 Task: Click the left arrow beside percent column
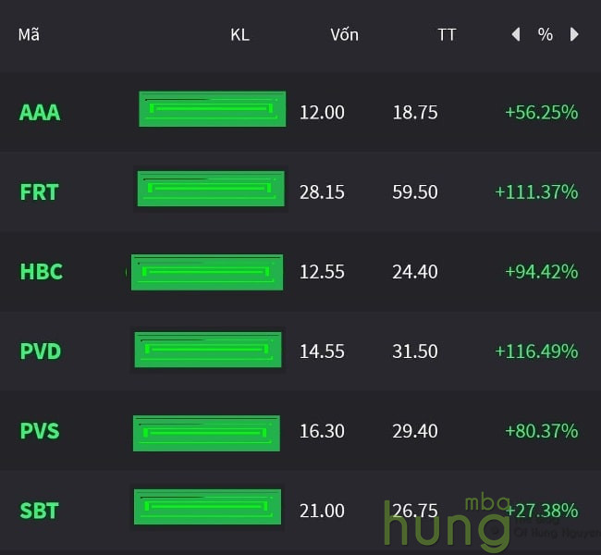516,35
